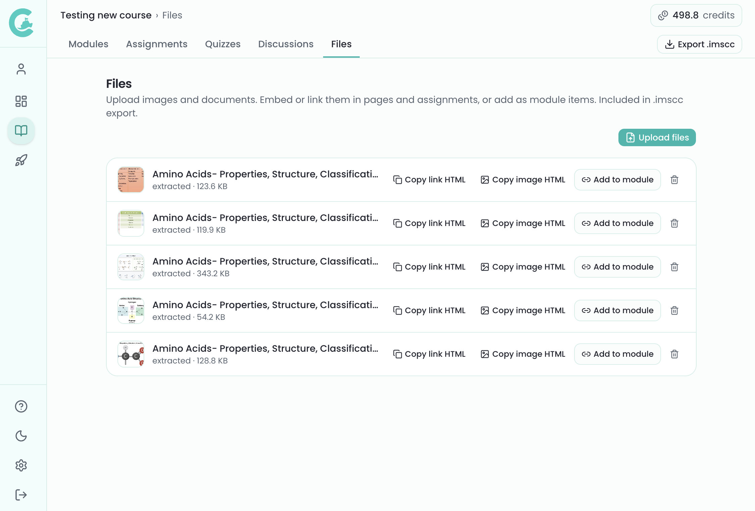Add the 343.2 KB file to module
Image resolution: width=755 pixels, height=511 pixels.
tap(617, 267)
